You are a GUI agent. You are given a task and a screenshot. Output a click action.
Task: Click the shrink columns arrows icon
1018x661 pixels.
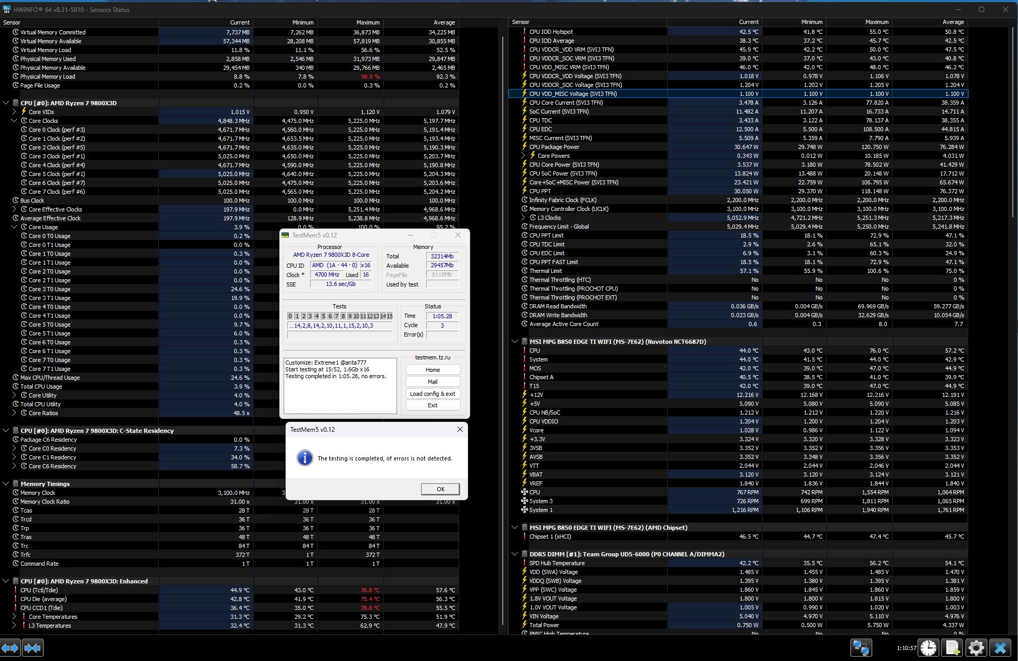click(33, 648)
